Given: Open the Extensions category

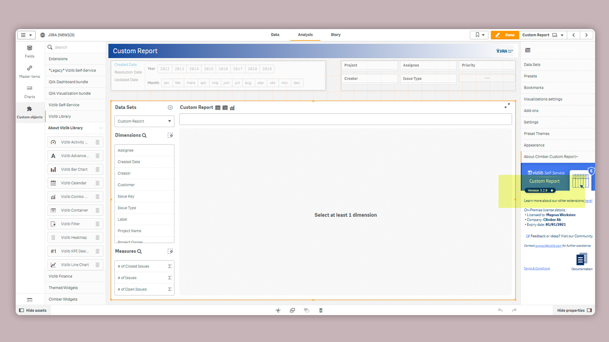Looking at the screenshot, I should click(75, 59).
